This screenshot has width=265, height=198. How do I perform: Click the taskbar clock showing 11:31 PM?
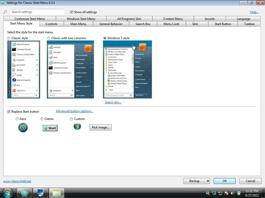(x=252, y=193)
